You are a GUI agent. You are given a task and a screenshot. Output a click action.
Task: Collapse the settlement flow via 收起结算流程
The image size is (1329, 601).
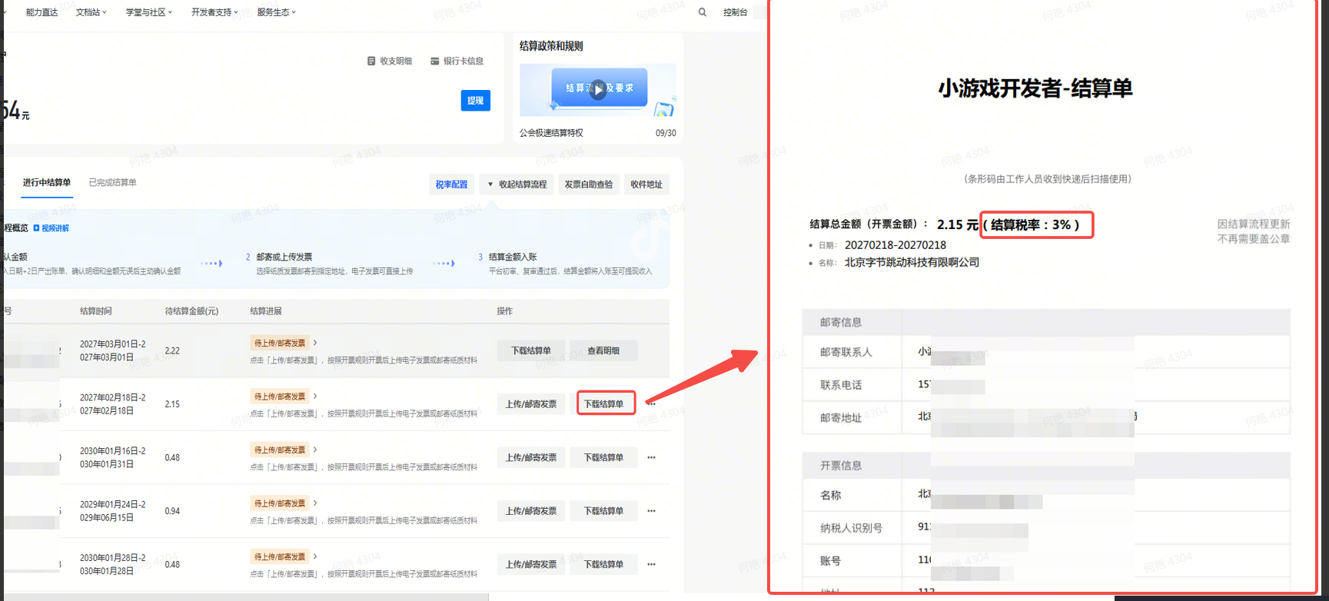pos(517,184)
